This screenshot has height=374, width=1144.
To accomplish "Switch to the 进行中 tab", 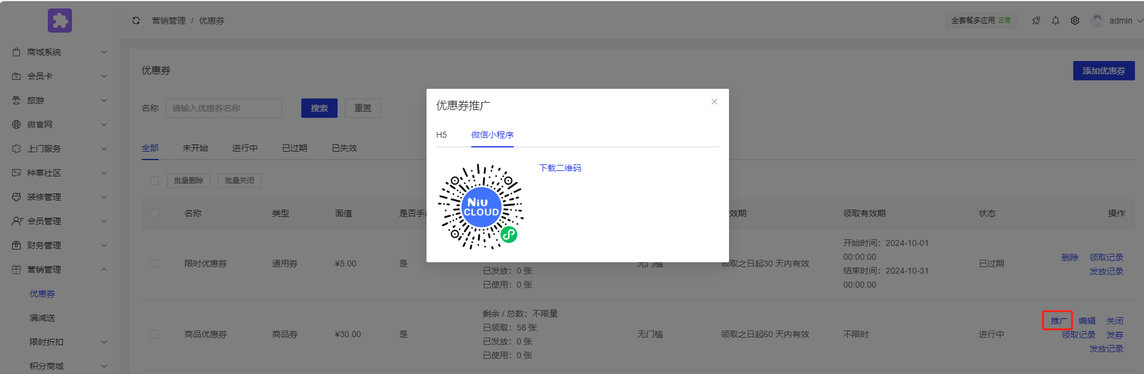I will (245, 148).
